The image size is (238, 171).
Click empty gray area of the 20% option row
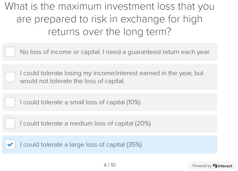187,124
